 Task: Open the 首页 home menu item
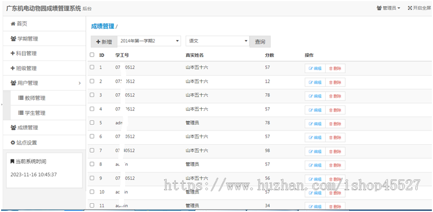pyautogui.click(x=44, y=24)
